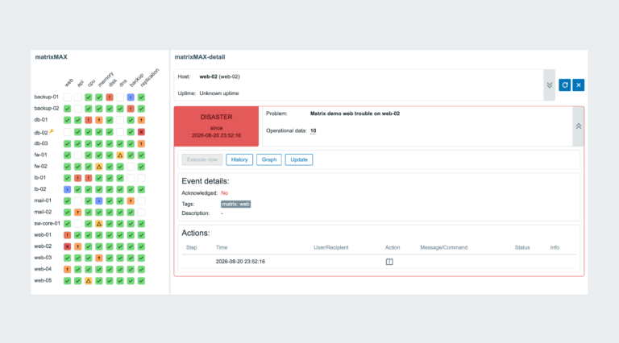
Task: Select red X replication cell for db-02
Action: point(141,132)
